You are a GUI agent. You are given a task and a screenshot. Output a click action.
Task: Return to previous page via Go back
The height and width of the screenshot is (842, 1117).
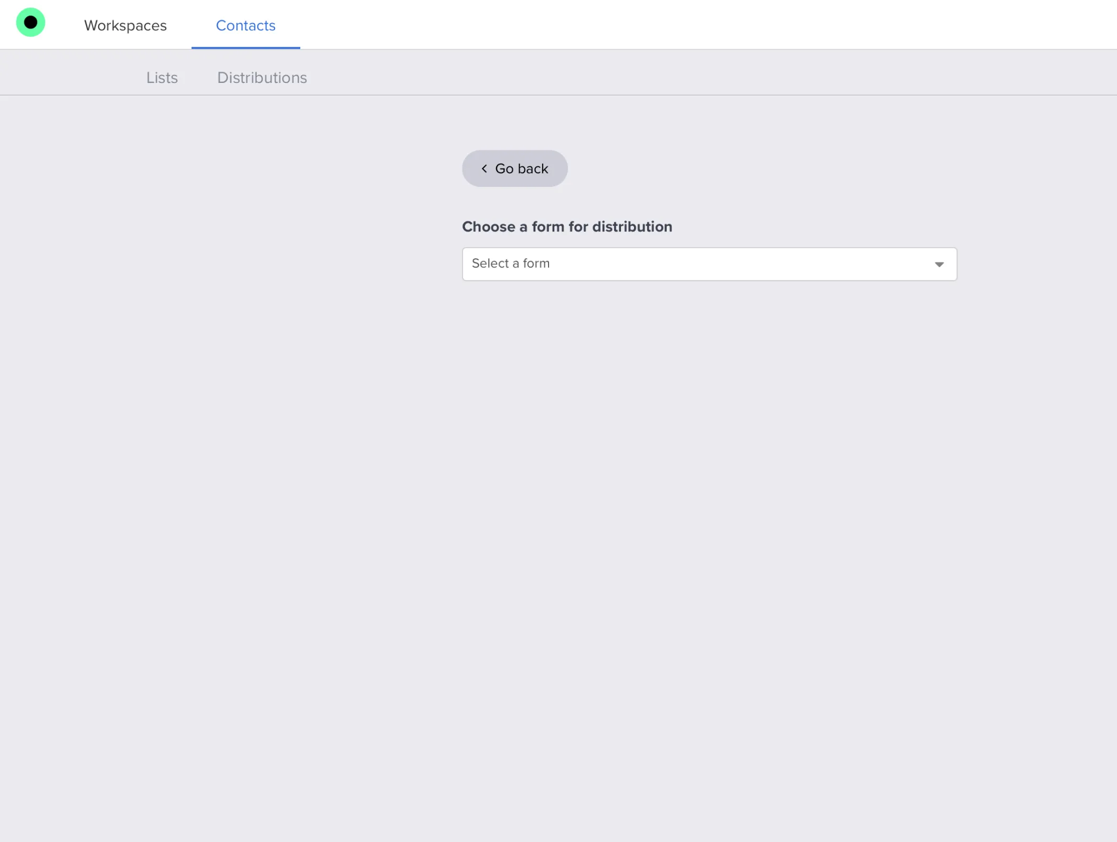[514, 169]
